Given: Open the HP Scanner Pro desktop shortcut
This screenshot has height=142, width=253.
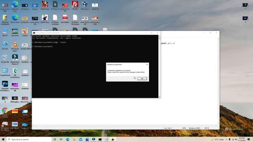Looking at the screenshot, I should [5, 126].
